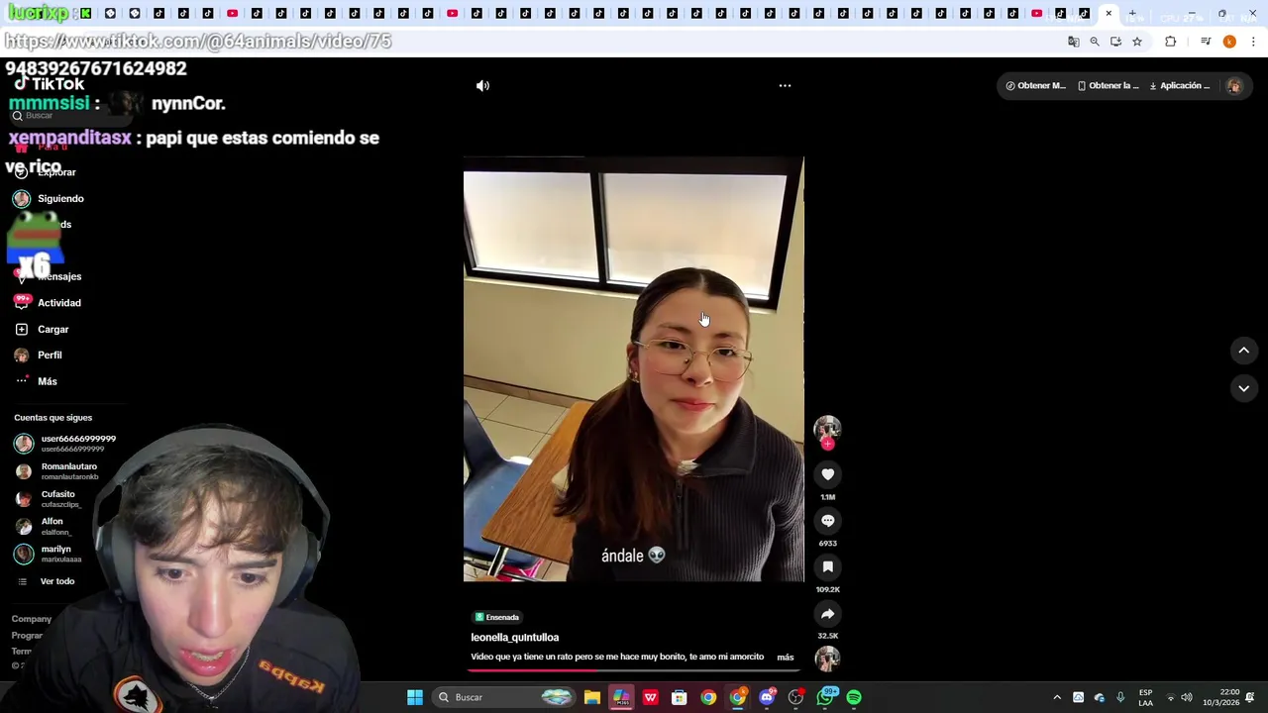Open ESP LAA keyboard language switcher
The height and width of the screenshot is (713, 1268).
[x=1146, y=697]
